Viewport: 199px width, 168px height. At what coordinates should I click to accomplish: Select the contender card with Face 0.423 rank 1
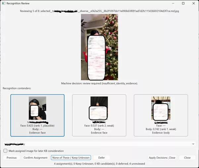pos(37,115)
